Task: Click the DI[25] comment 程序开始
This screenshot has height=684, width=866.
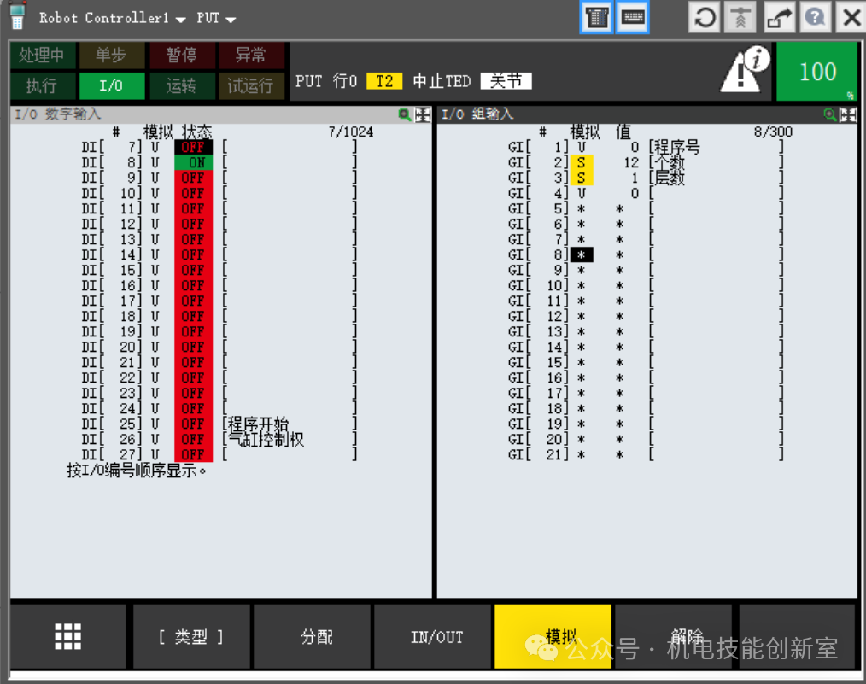Action: 259,424
